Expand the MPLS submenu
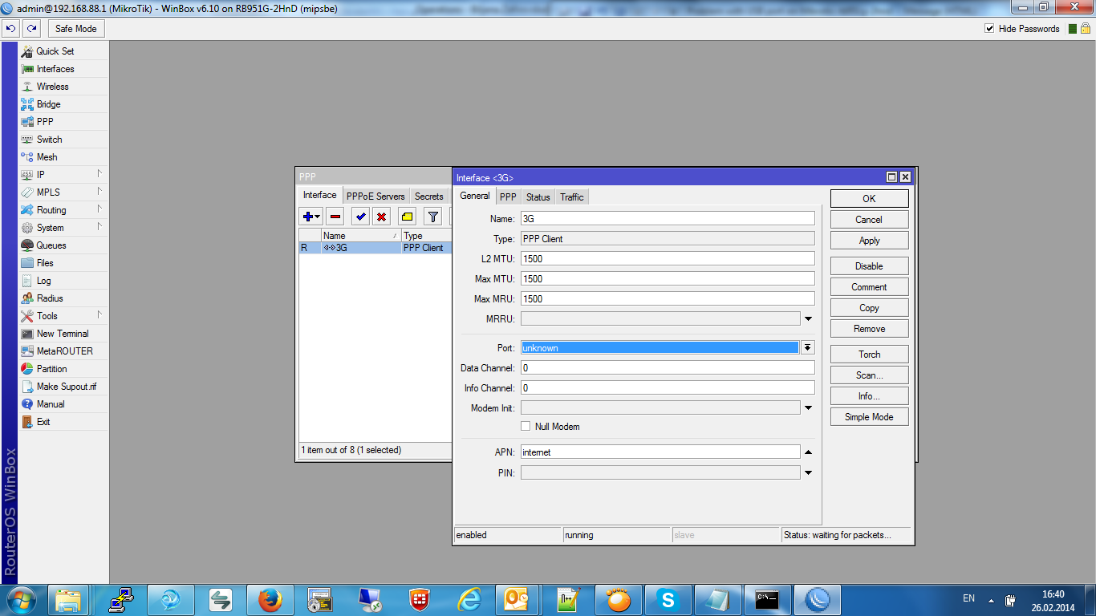This screenshot has height=616, width=1096. click(x=63, y=192)
